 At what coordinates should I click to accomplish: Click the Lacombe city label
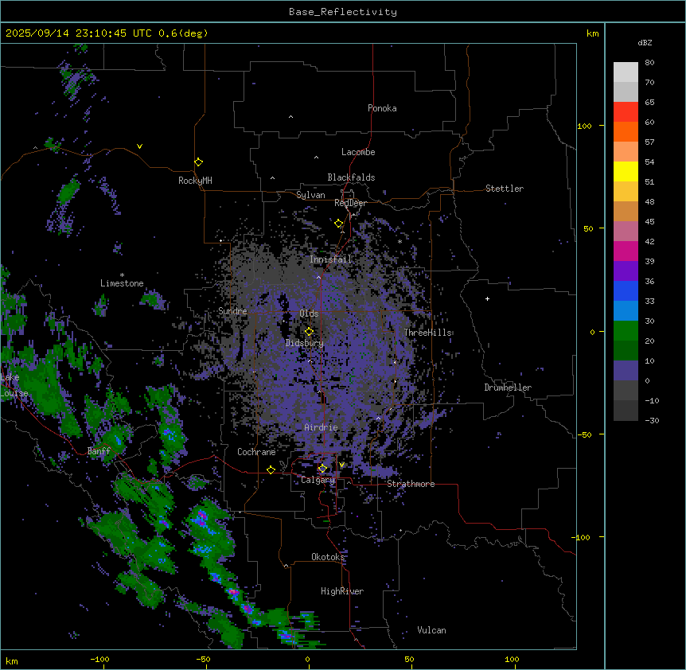coord(358,152)
